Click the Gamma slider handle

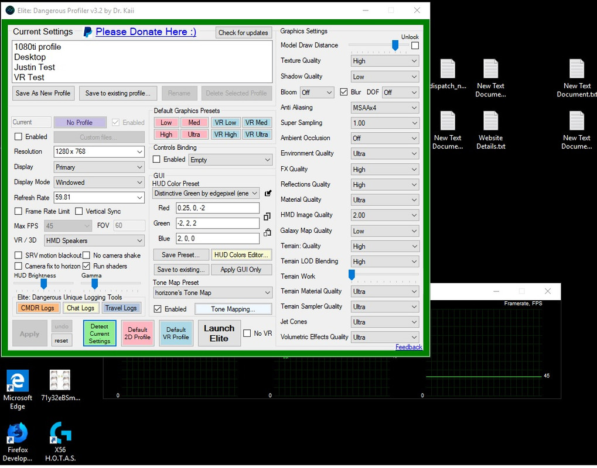[x=94, y=284]
